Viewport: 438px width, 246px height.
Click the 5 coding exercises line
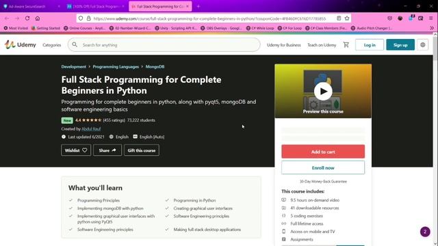[307, 216]
